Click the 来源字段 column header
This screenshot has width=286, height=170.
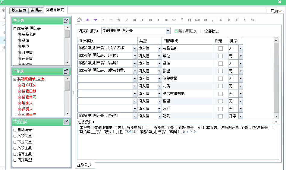(x=107, y=41)
